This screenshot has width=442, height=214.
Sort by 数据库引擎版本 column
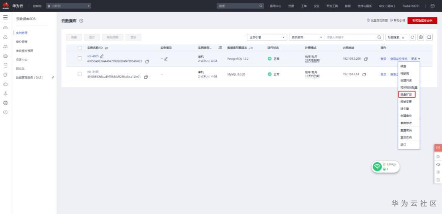[x=251, y=48]
